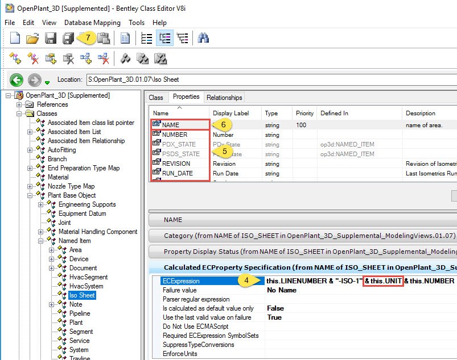This screenshot has width=457, height=360.
Task: Collapse the Classes node
Action: [19, 114]
